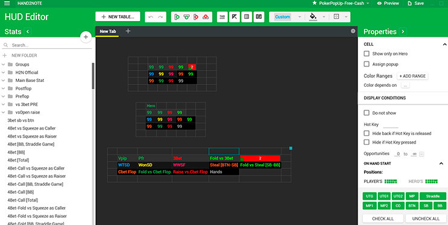
Task: Toggle the SB position button
Action: (426, 206)
